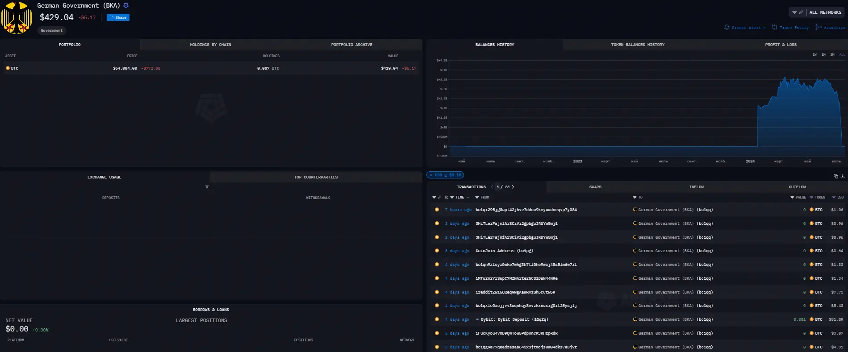
Task: Switch to the Token Balances History tab
Action: (638, 45)
